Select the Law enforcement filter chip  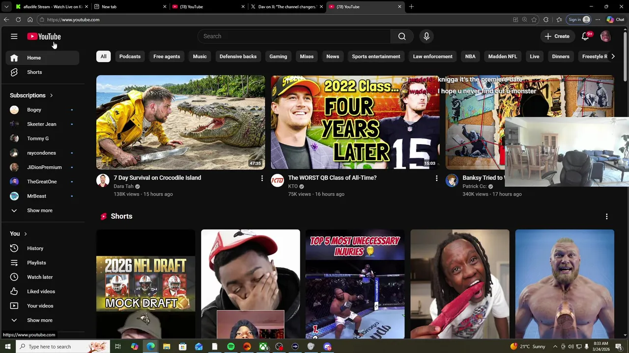[432, 56]
